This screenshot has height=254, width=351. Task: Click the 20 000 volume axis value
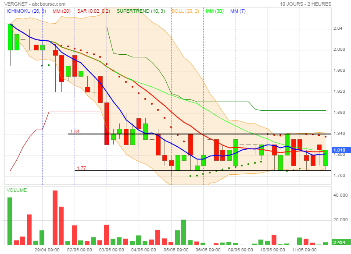coord(340,220)
